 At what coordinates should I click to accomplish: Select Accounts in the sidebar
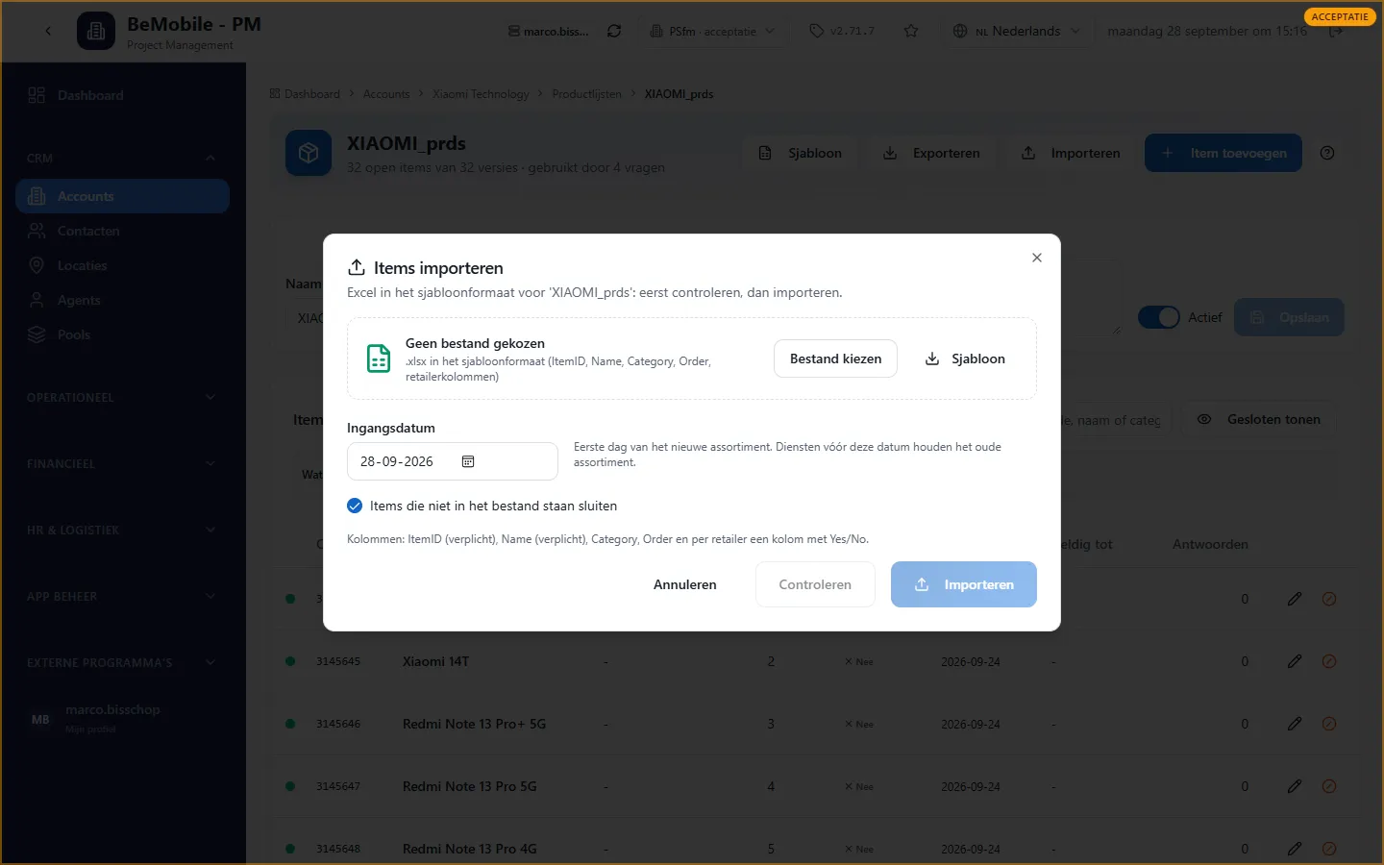pyautogui.click(x=123, y=196)
